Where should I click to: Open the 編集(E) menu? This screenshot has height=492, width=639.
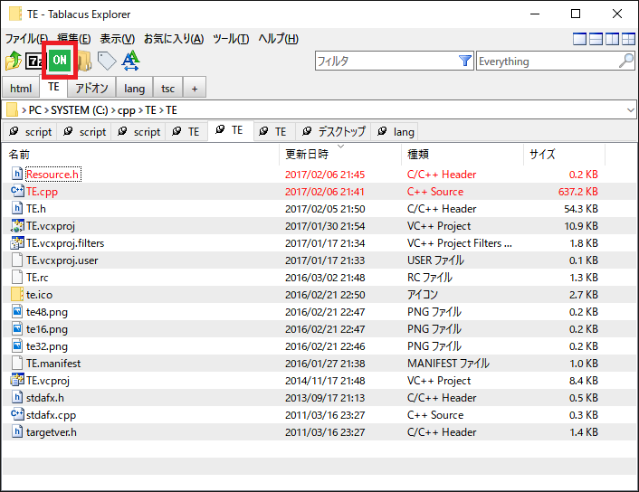point(73,39)
